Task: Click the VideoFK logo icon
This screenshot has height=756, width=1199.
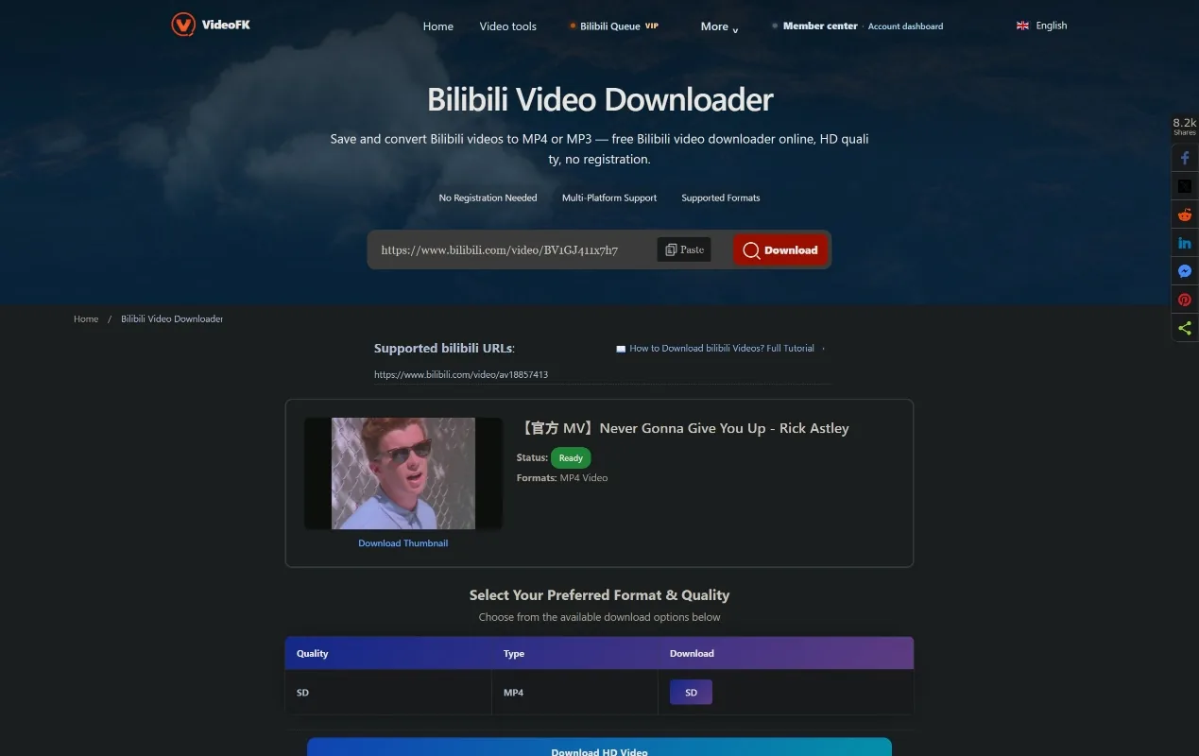Action: pyautogui.click(x=183, y=25)
